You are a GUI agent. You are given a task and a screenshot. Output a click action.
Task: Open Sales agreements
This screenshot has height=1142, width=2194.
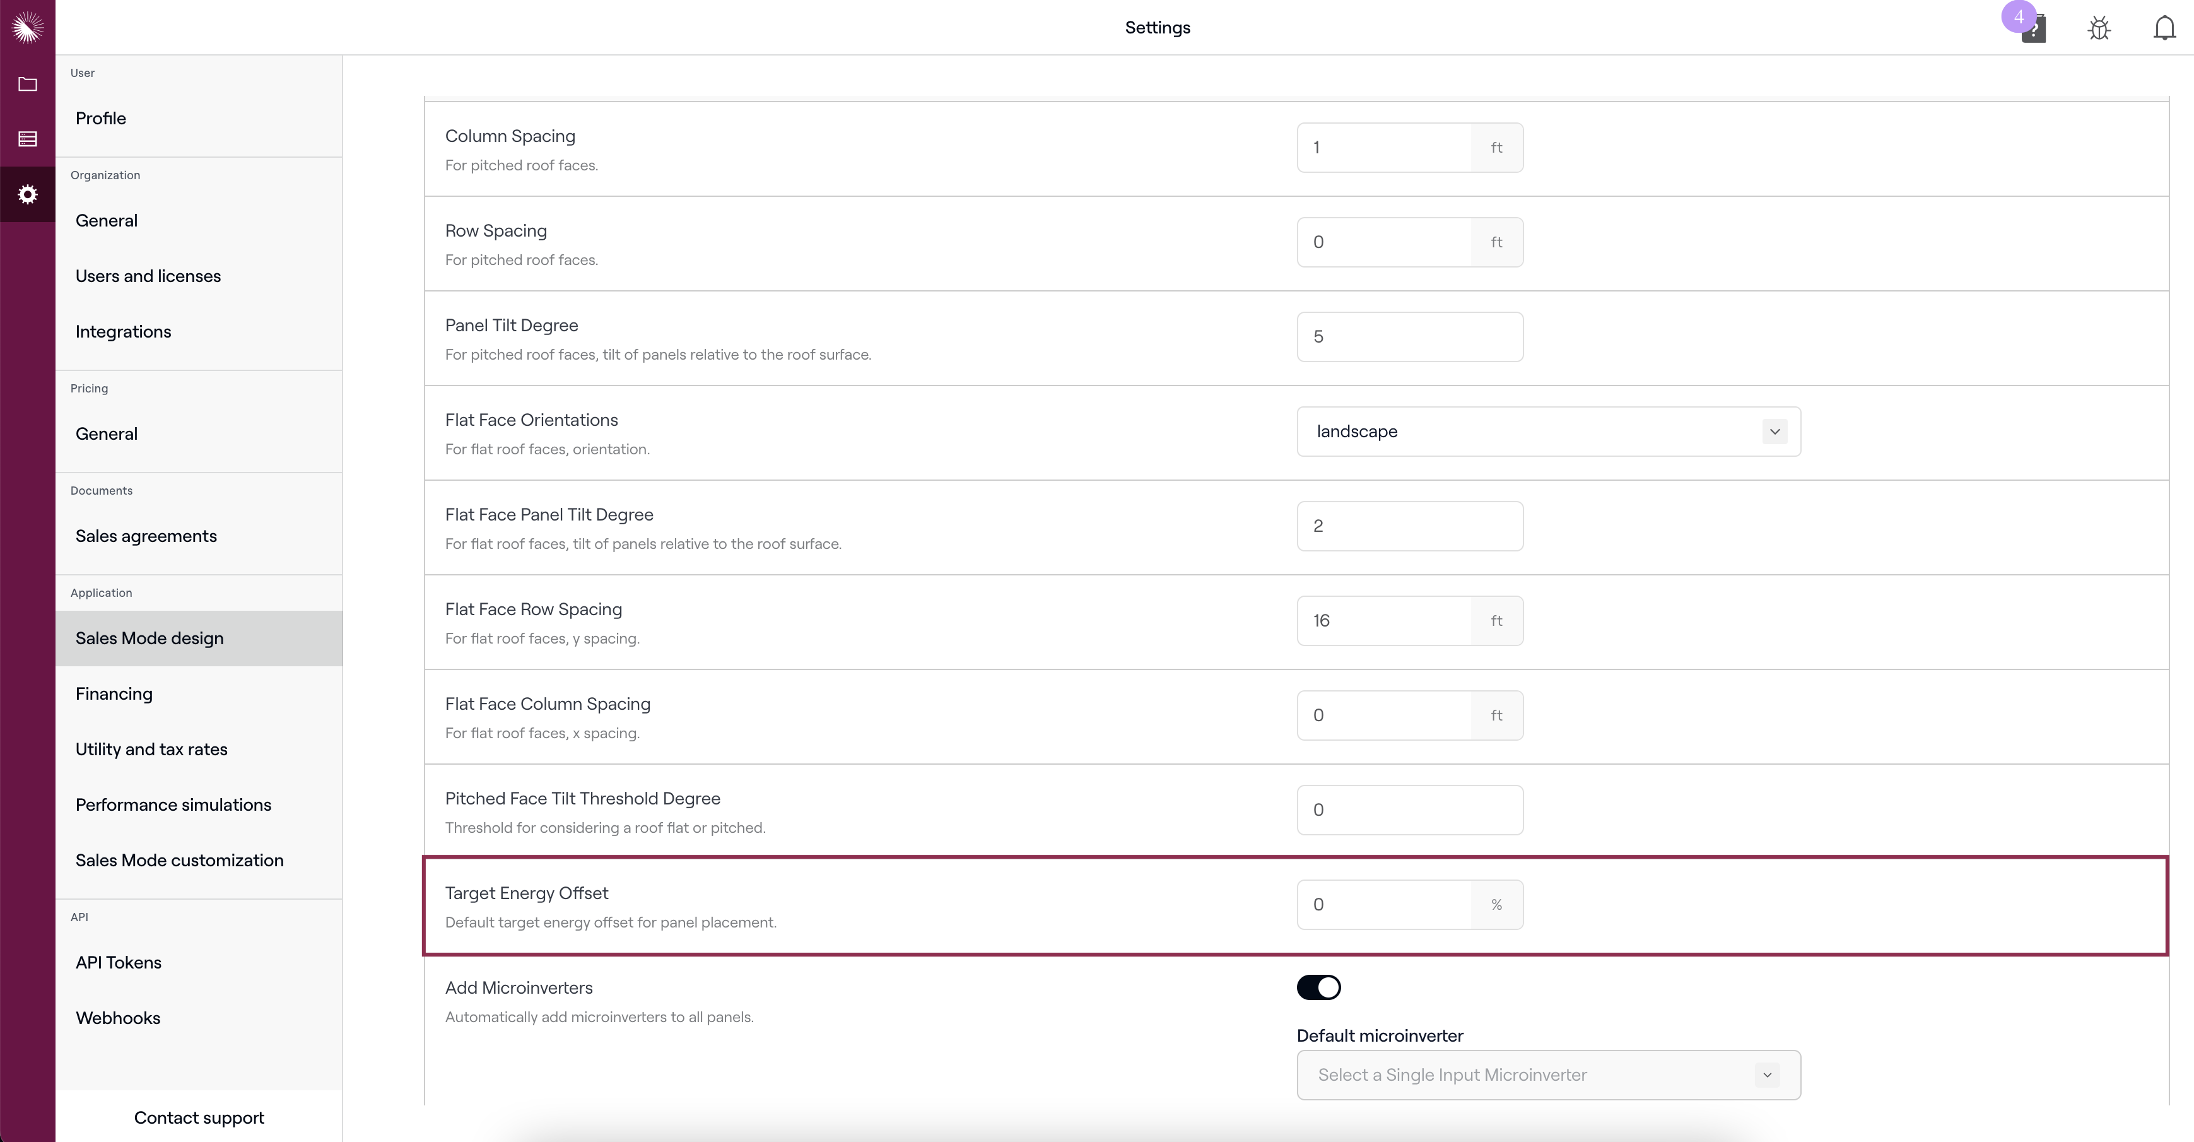[199, 536]
